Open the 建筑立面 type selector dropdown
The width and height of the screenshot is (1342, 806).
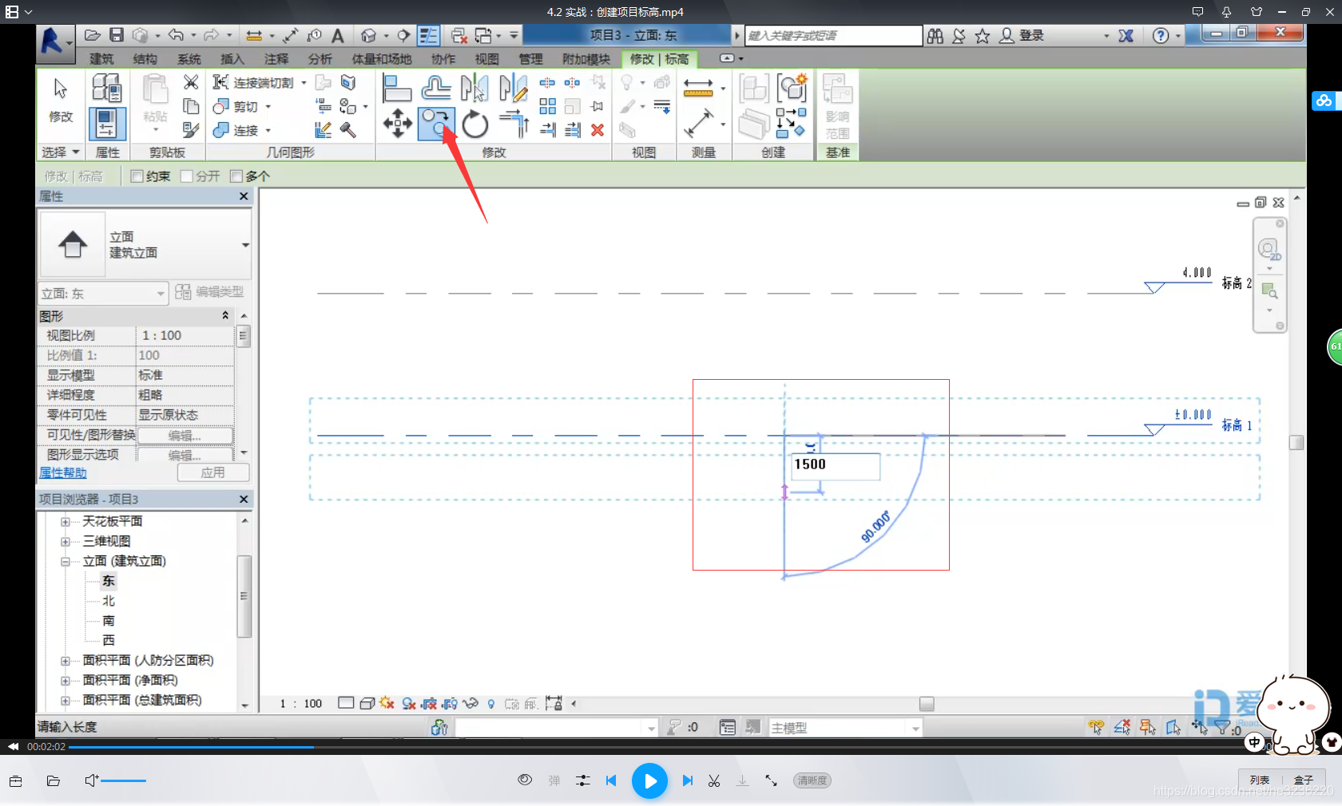[245, 245]
